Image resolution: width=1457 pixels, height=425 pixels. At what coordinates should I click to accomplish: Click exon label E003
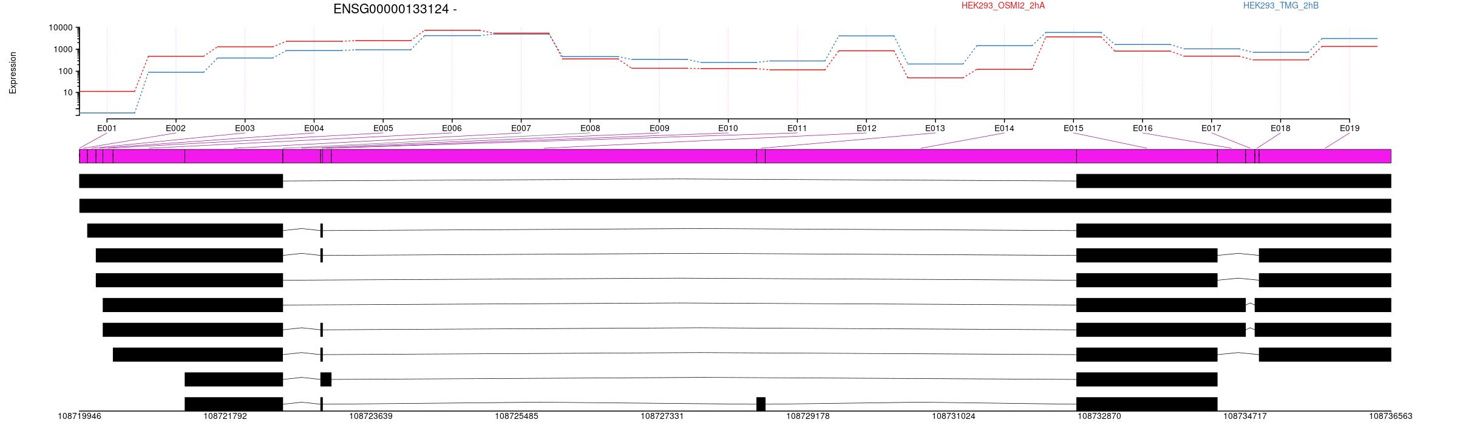pos(245,128)
